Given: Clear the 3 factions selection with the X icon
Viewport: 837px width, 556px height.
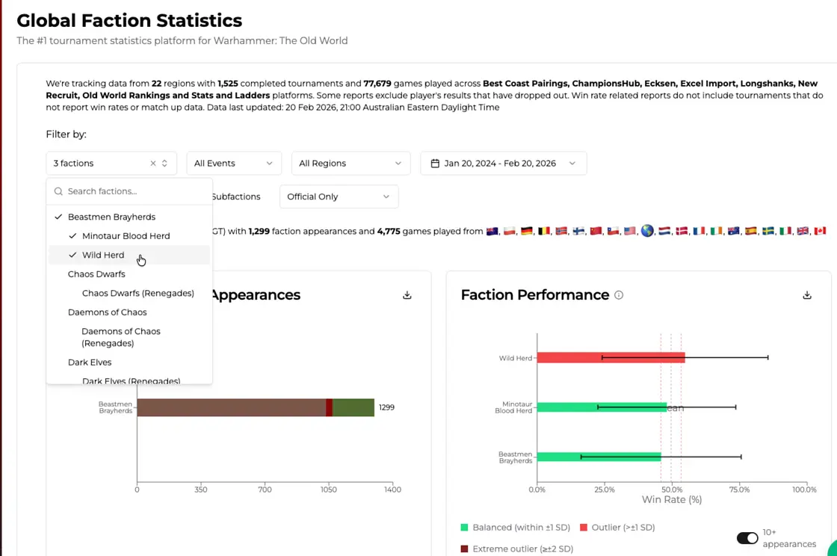Looking at the screenshot, I should coord(152,163).
